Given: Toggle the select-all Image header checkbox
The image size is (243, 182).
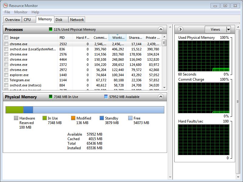Looking at the screenshot, I should tap(6, 37).
